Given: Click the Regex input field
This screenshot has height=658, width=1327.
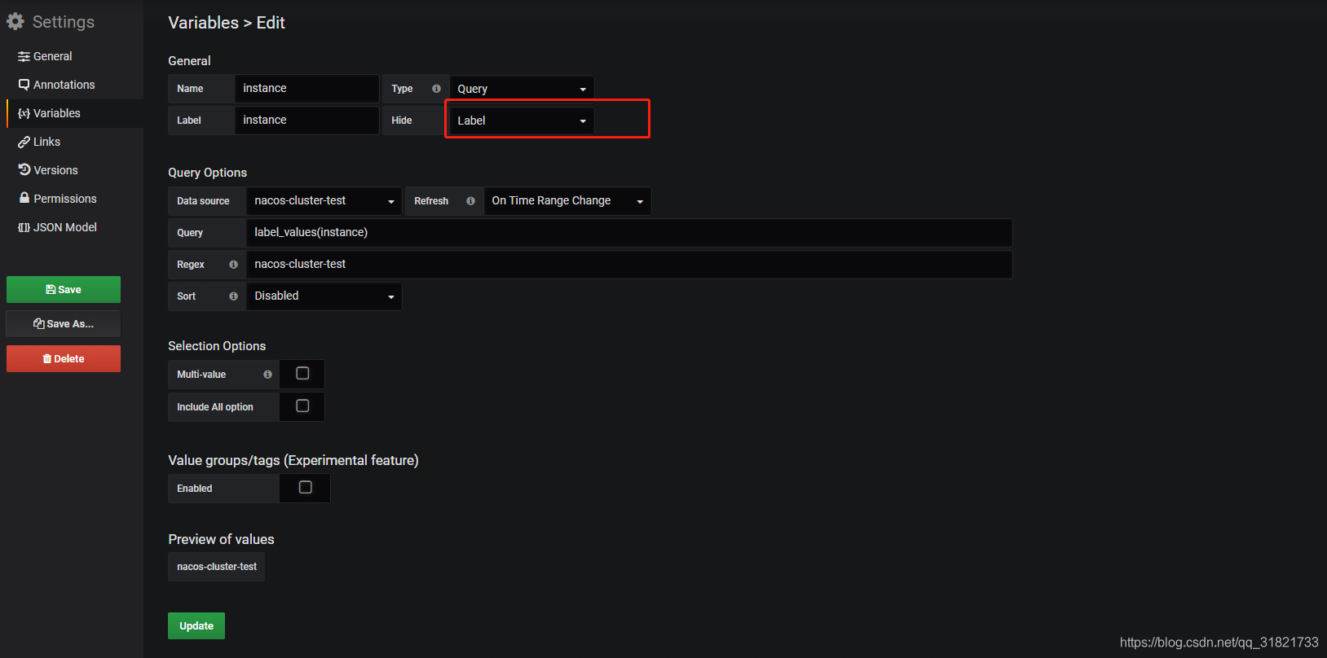Looking at the screenshot, I should 629,265.
